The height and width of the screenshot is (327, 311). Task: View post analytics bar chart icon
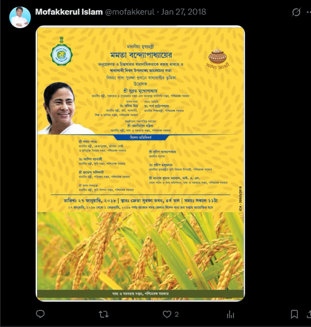pos(230,315)
